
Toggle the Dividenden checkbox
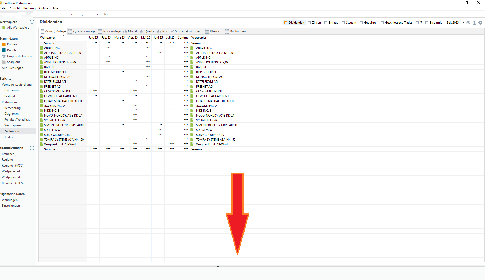(286, 23)
